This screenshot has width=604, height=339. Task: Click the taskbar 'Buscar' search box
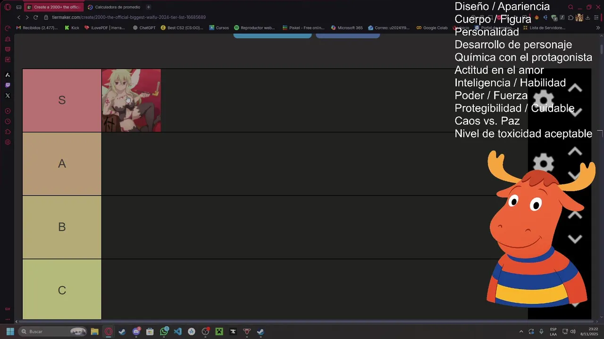click(53, 331)
